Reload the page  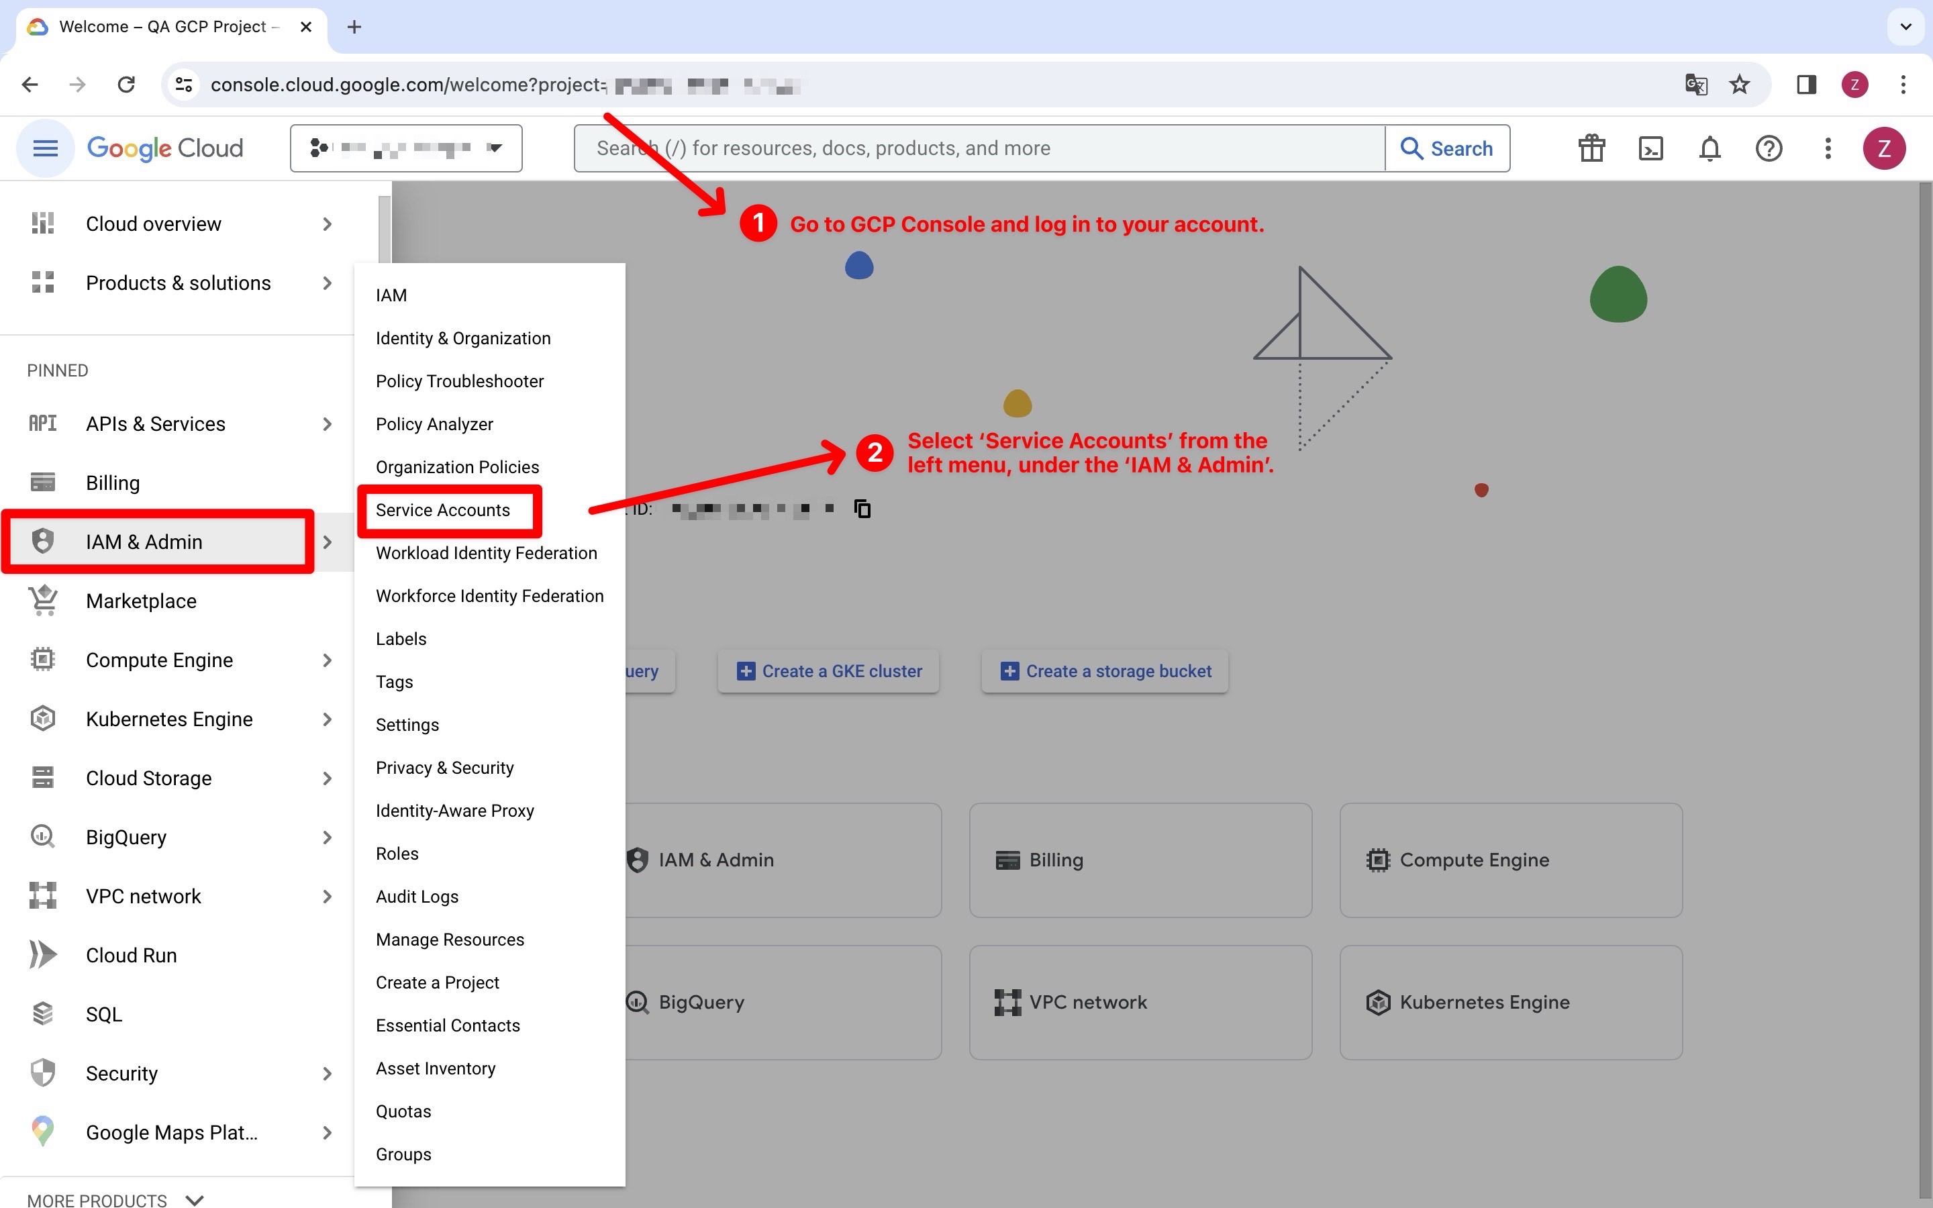click(126, 84)
